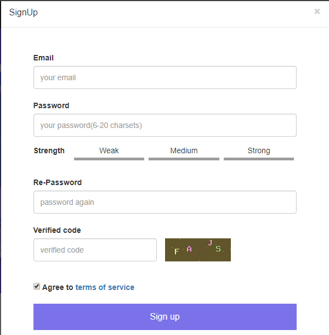The image size is (329, 335).
Task: Click the Weak strength label
Action: click(x=109, y=150)
